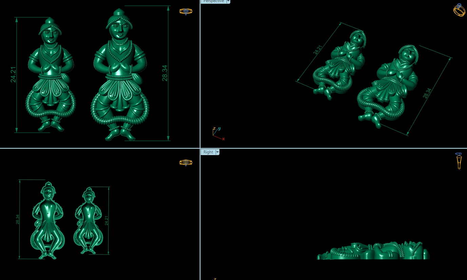Click the top-down ring icon in the back-view viewport
Screen dimensions: 467x280
[x=186, y=163]
